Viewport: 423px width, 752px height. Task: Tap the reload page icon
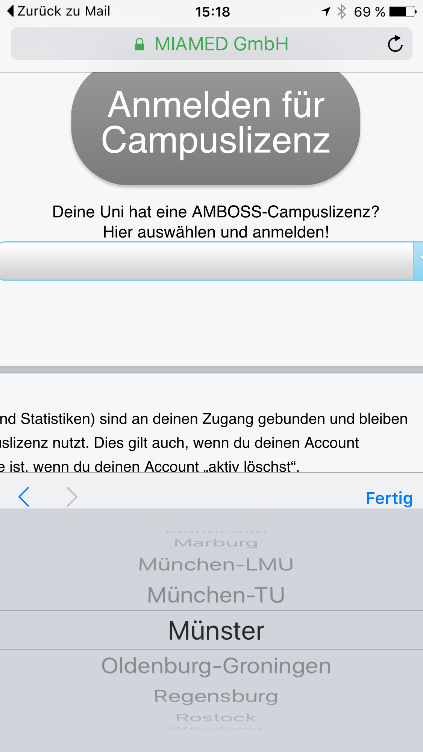click(395, 44)
